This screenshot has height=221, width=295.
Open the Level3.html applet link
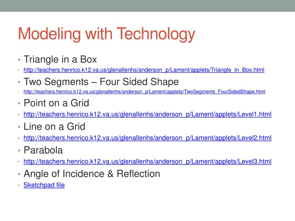(x=147, y=161)
